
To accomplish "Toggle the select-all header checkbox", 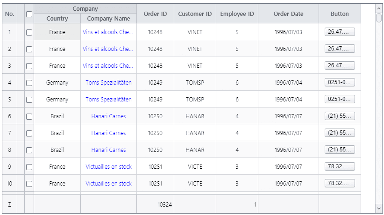I will click(29, 14).
